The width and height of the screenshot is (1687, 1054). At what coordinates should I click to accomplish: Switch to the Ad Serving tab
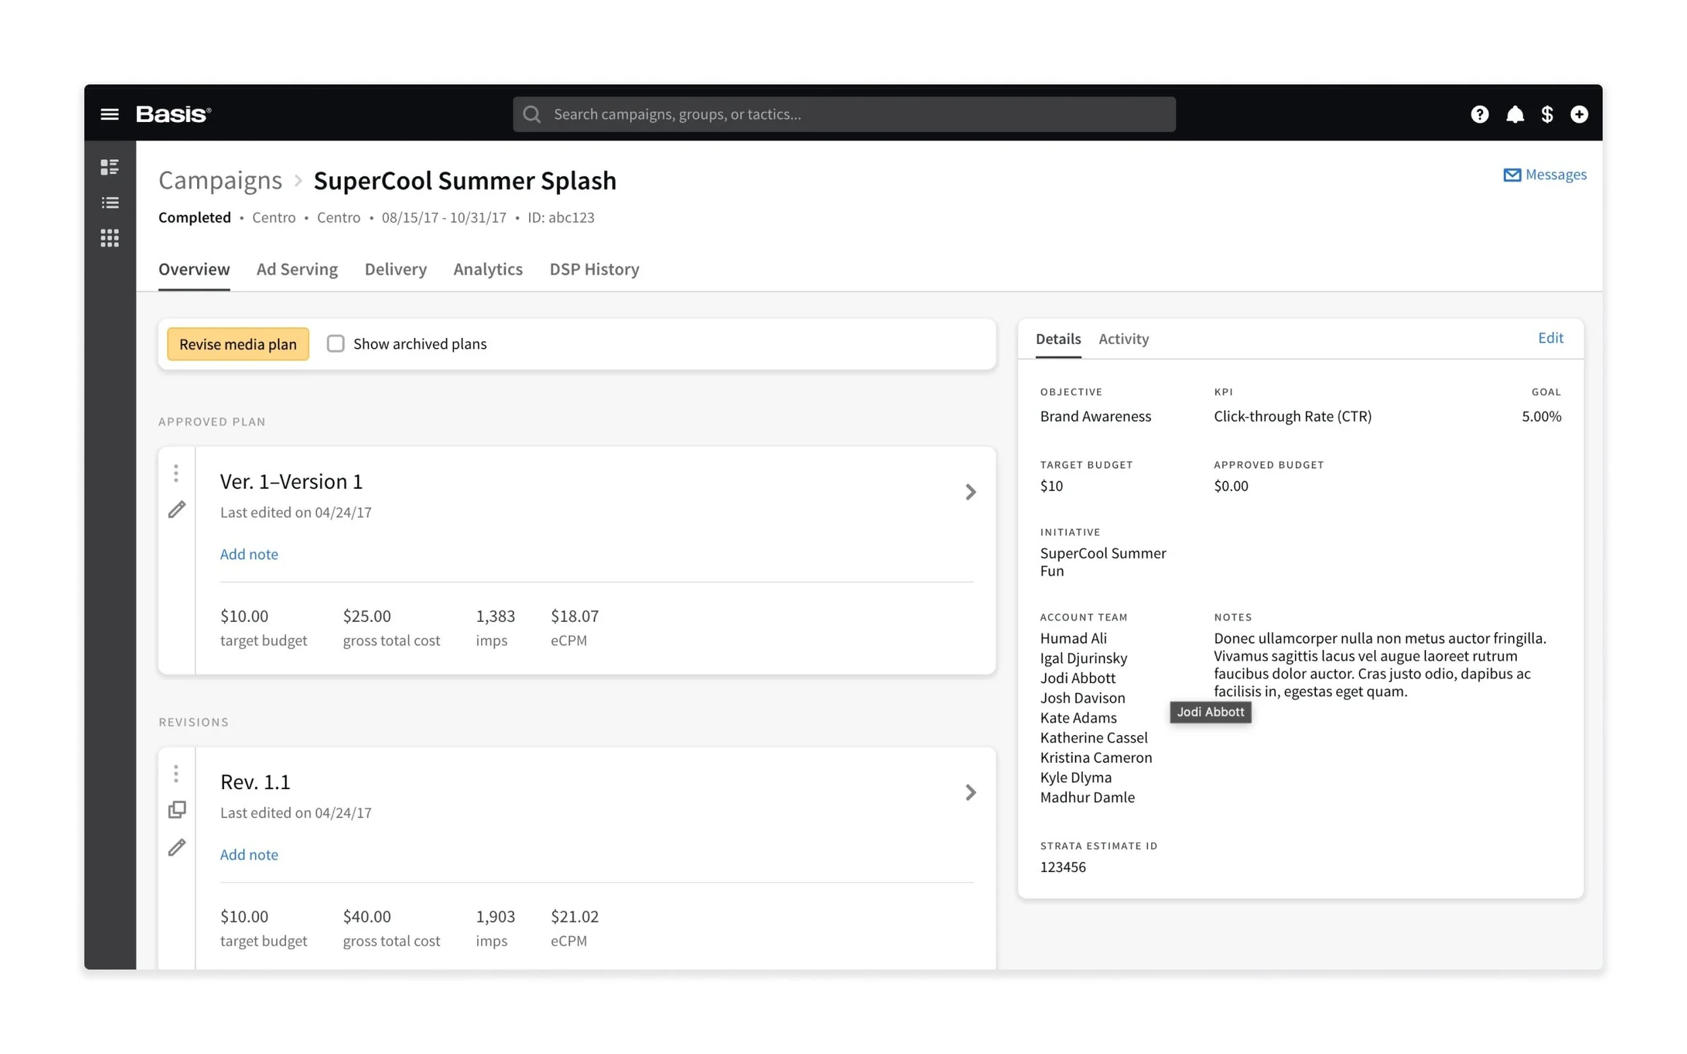tap(296, 269)
